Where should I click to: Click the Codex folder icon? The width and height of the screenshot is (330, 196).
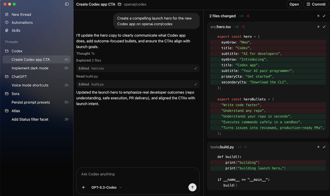[x=7, y=51]
